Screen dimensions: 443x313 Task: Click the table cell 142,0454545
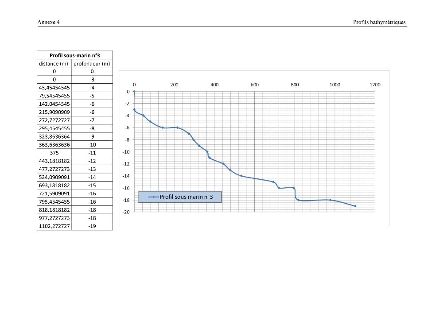54,104
